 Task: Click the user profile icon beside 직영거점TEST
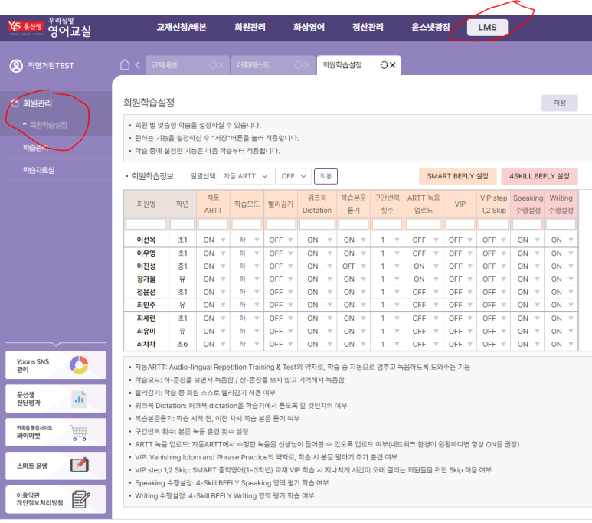tap(16, 66)
